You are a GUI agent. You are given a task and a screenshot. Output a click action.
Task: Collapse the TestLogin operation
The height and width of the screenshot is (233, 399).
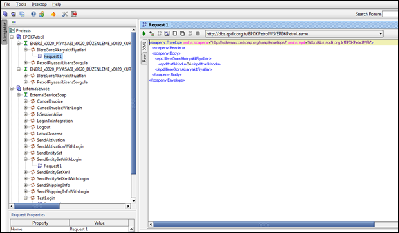click(x=26, y=198)
